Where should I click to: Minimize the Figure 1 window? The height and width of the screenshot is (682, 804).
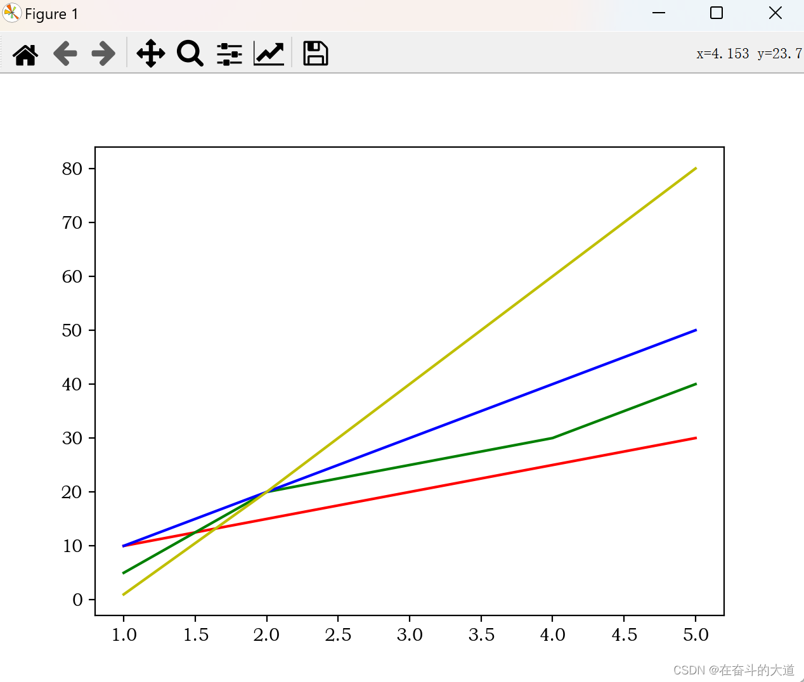[659, 13]
